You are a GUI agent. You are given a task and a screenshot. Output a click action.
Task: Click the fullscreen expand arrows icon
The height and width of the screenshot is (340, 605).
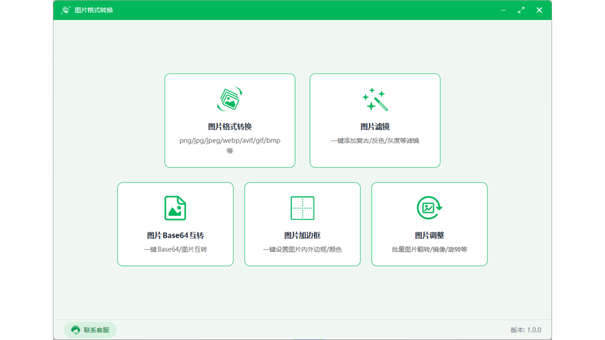pyautogui.click(x=521, y=9)
